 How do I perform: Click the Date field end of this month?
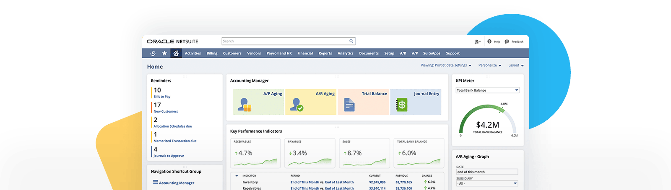[487, 172]
